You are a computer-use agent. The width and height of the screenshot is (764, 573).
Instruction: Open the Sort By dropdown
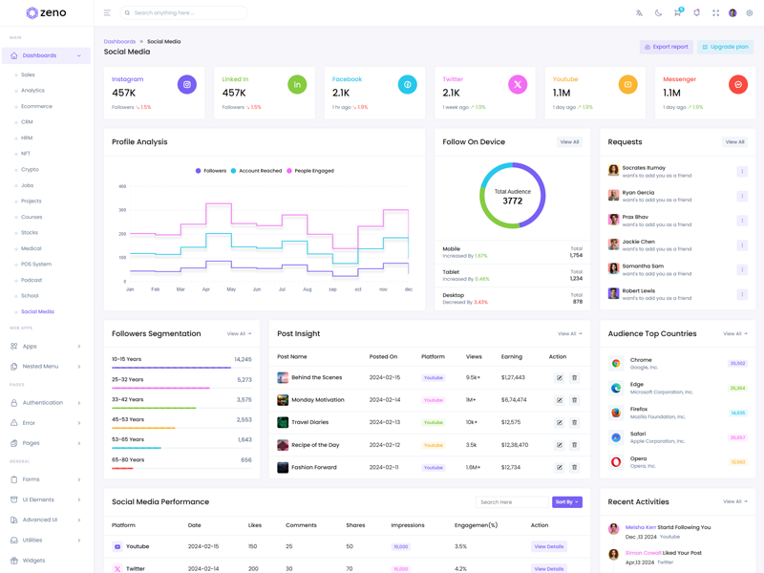(566, 502)
